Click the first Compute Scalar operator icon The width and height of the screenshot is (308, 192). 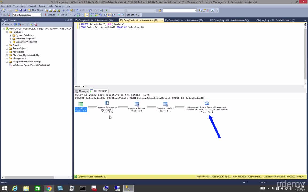pyautogui.click(x=137, y=104)
